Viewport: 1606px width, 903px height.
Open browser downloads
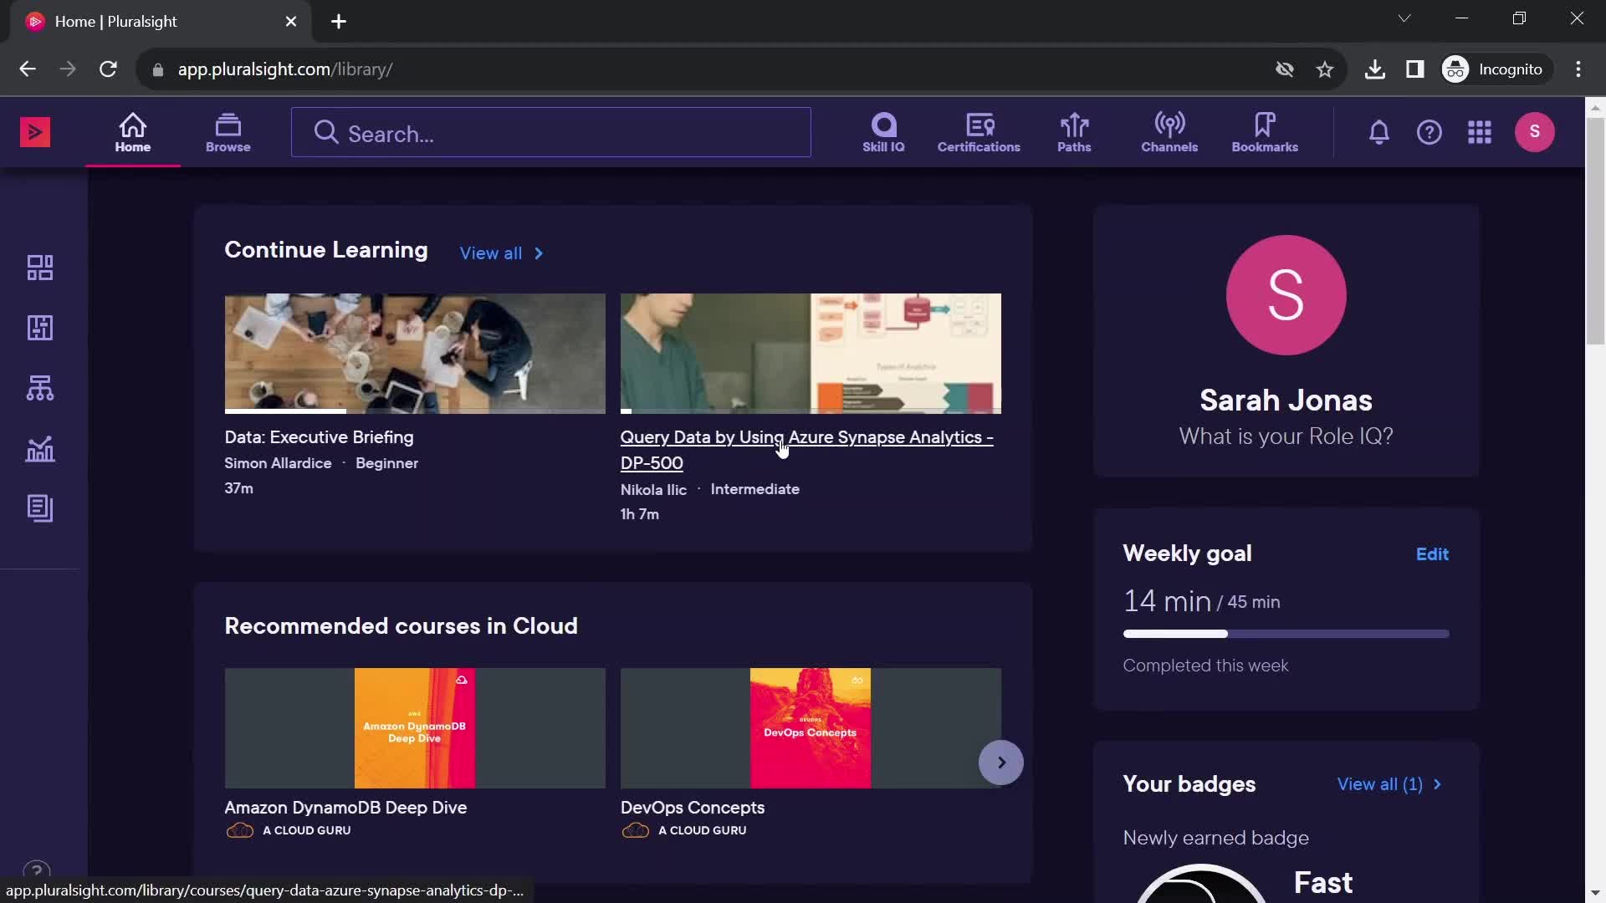[x=1374, y=69]
